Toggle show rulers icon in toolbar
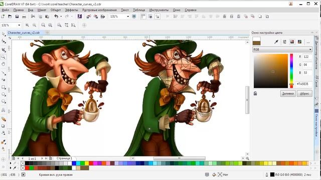This screenshot has height=180, width=321. pyautogui.click(x=143, y=16)
